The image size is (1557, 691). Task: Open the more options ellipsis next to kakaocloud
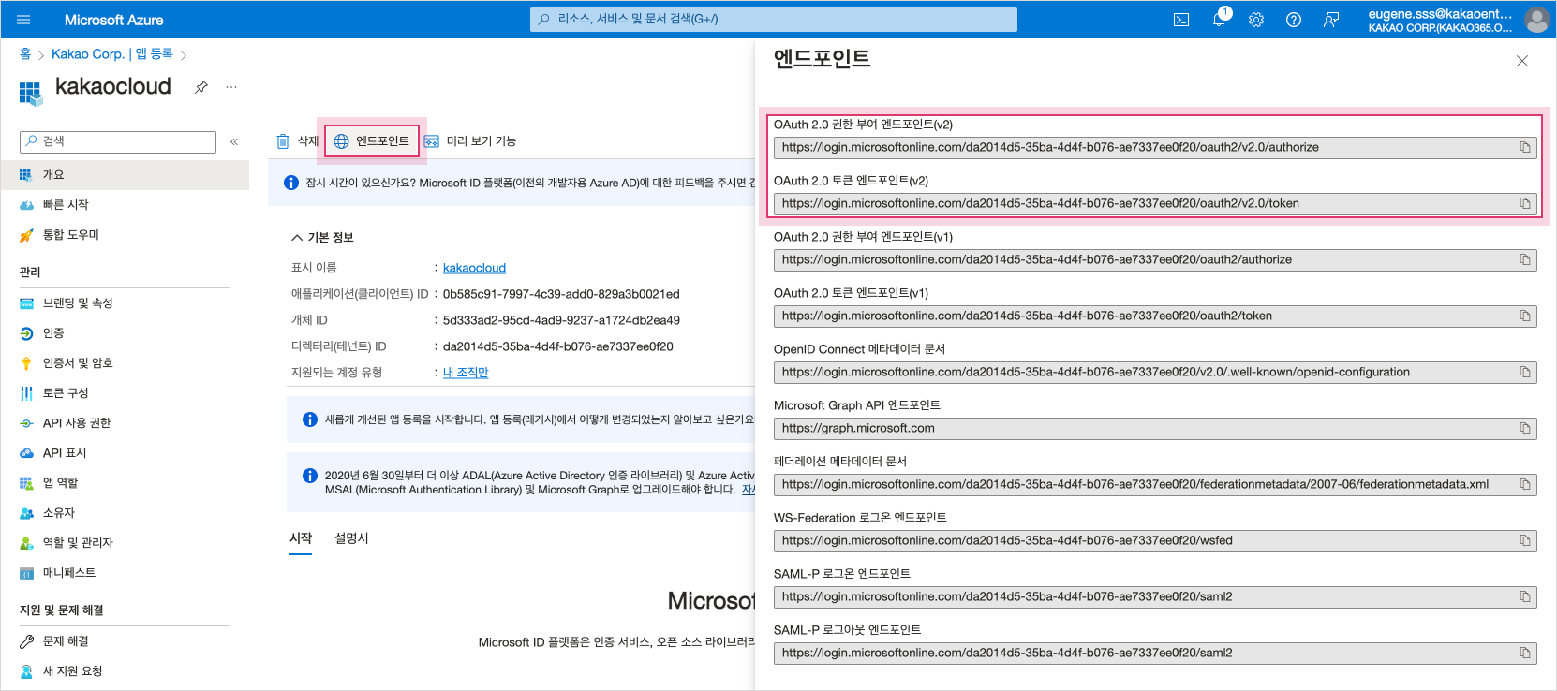[231, 87]
